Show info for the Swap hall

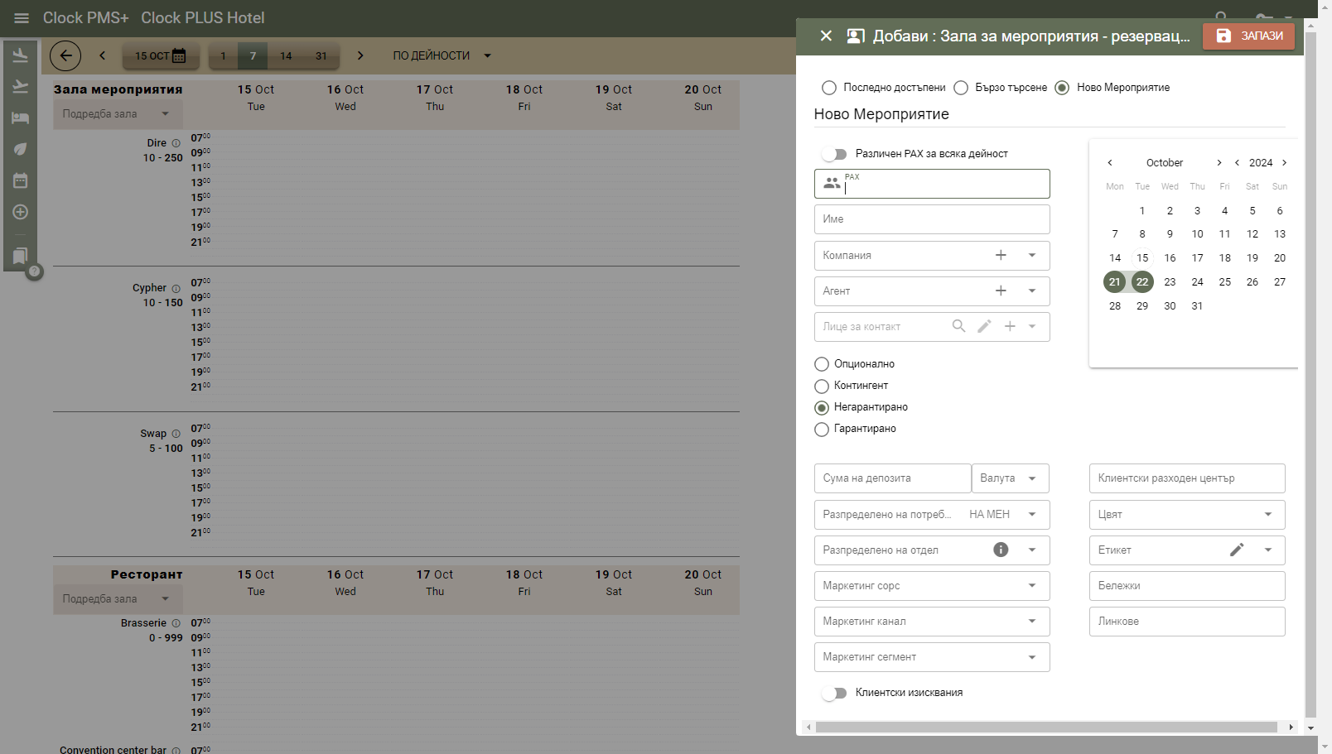coord(176,434)
